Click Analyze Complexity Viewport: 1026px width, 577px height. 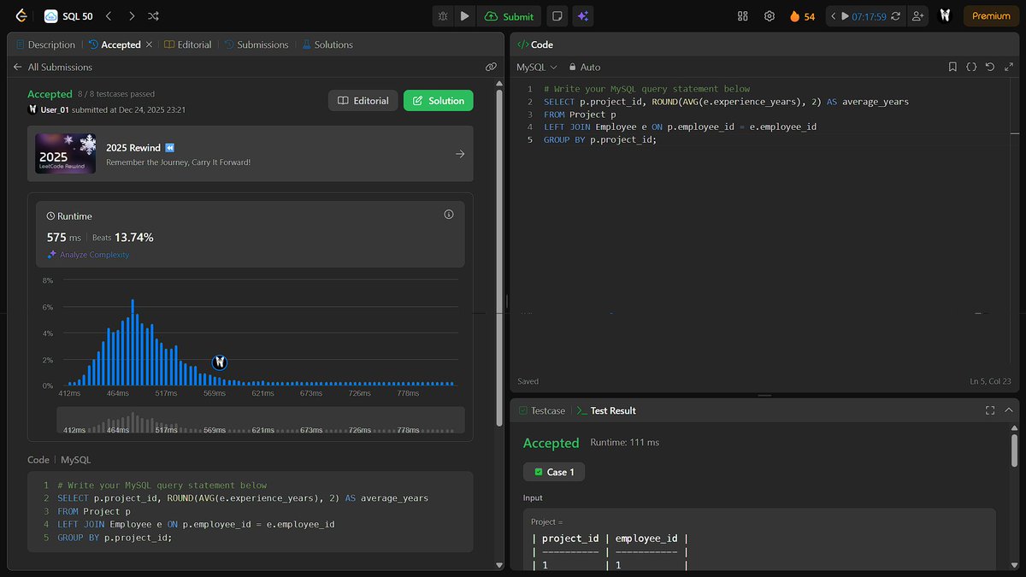click(88, 255)
